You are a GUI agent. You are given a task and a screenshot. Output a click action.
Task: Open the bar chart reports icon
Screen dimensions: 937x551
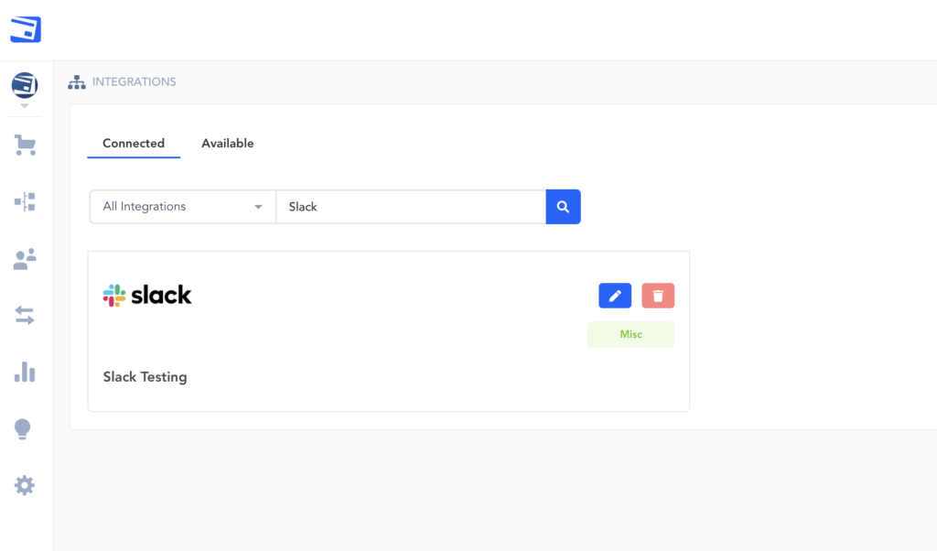(25, 372)
